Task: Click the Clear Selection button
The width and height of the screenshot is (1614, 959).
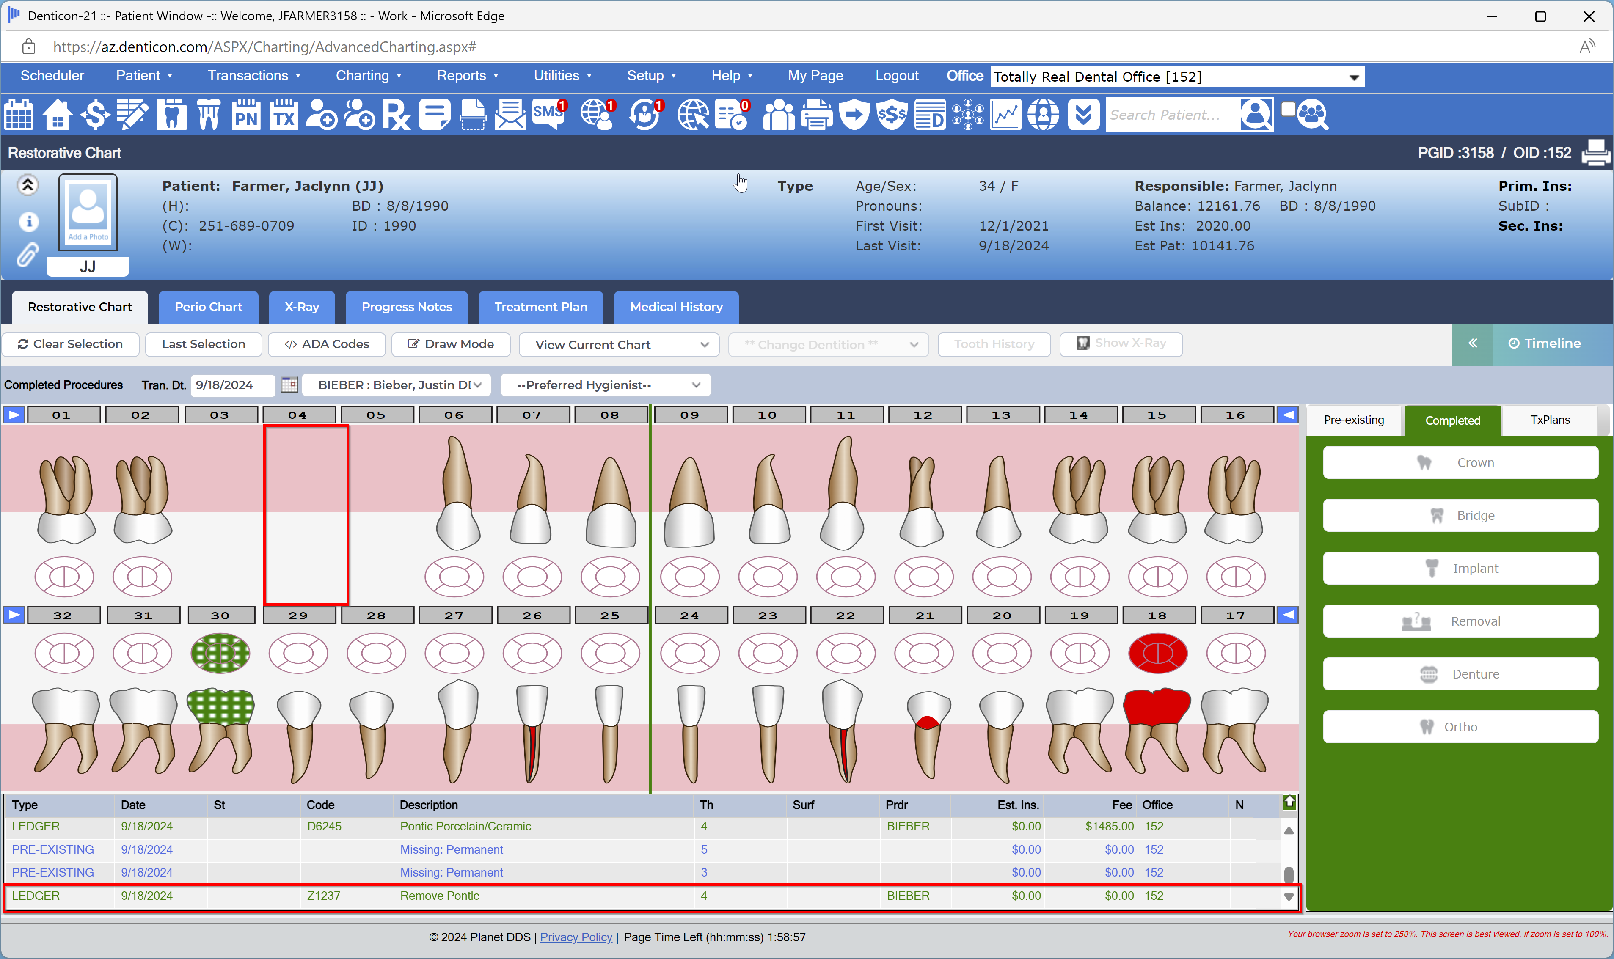Action: 70,344
